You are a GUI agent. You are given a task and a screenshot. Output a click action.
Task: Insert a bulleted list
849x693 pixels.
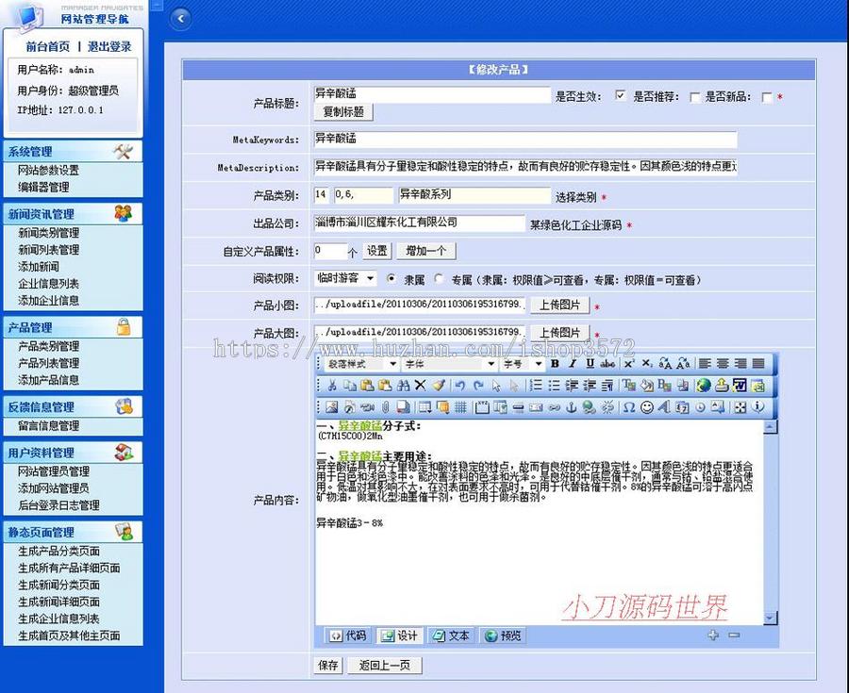(x=554, y=386)
